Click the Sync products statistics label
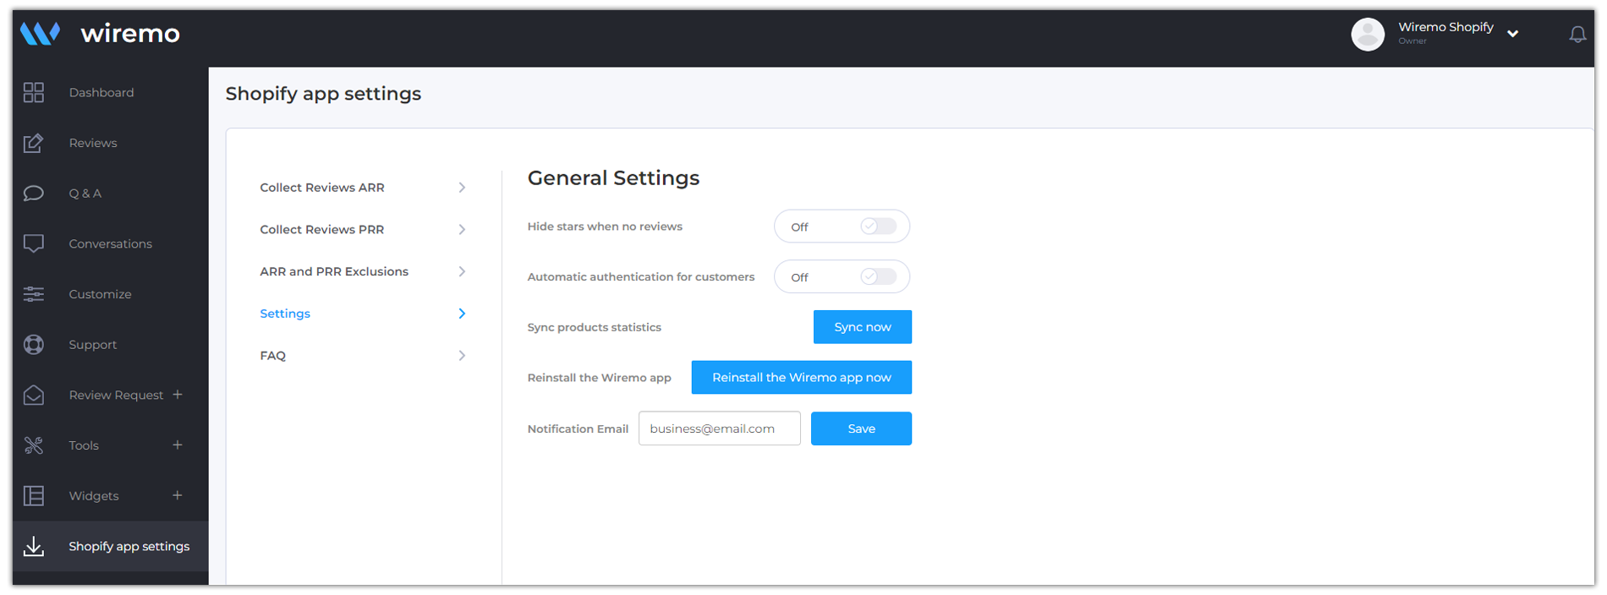 tap(595, 327)
